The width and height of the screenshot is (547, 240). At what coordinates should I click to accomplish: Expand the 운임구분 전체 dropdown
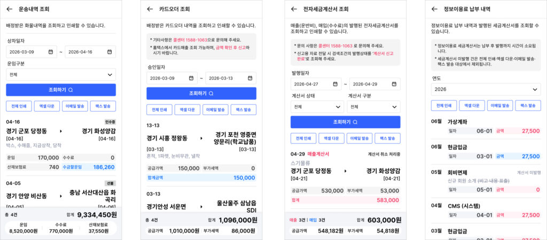(61, 75)
